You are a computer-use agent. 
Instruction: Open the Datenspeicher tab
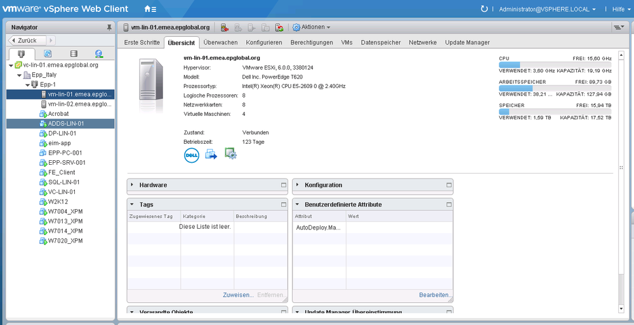[x=380, y=42]
